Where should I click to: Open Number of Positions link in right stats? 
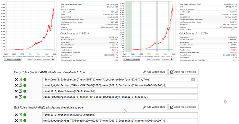(x=187, y=9)
